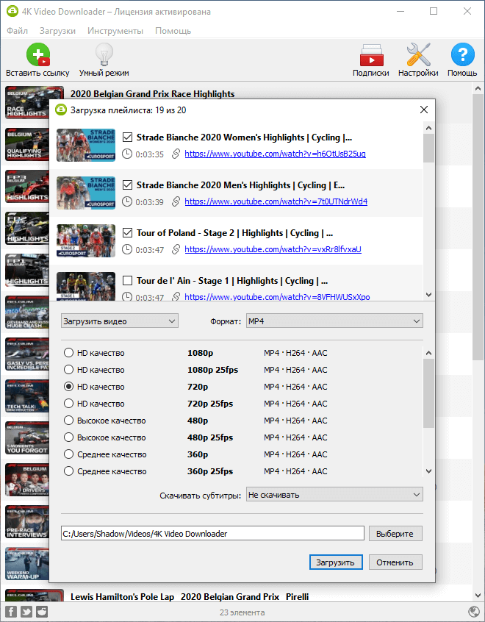Click Отменить cancel button
This screenshot has height=622, width=485.
click(x=395, y=562)
